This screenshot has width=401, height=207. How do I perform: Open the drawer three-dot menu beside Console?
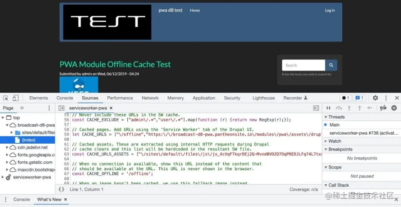point(6,200)
